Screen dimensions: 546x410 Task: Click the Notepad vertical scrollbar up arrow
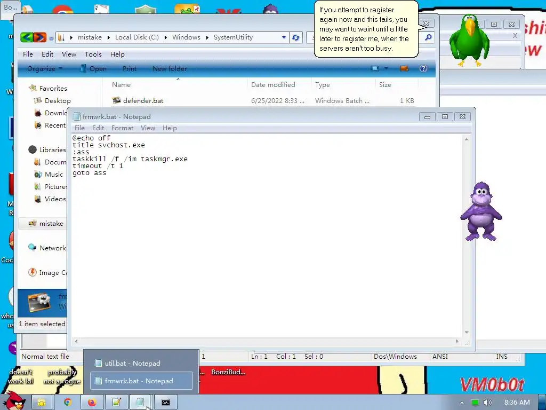point(467,139)
